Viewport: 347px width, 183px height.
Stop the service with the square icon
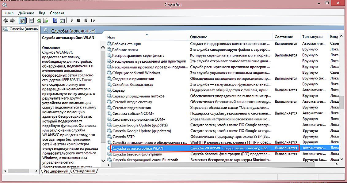(x=79, y=20)
